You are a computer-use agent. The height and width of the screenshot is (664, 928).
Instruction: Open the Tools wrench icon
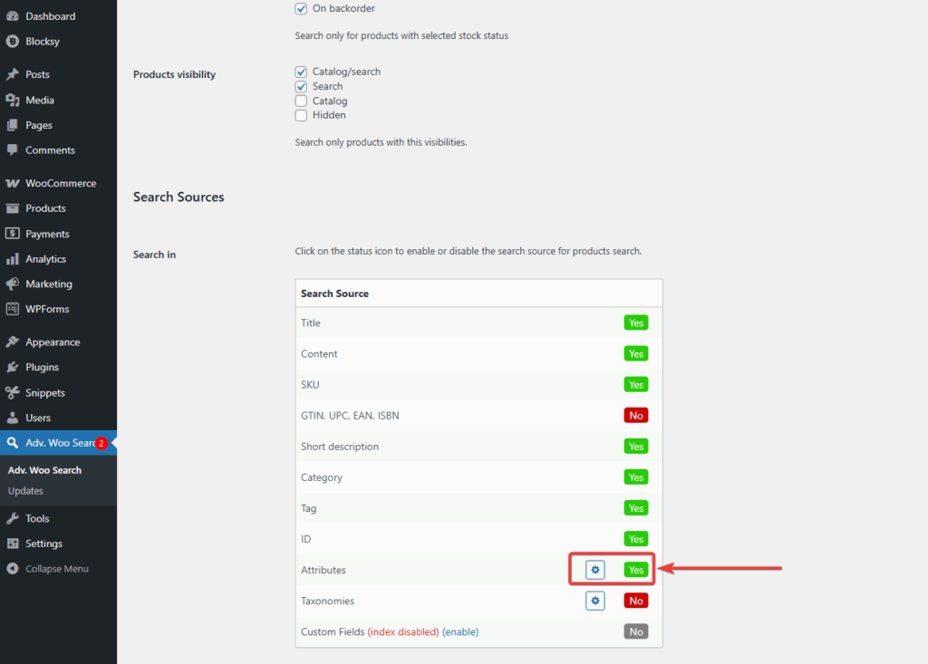point(14,517)
